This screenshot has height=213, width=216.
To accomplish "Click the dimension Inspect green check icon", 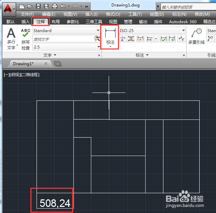I will pos(163,39).
